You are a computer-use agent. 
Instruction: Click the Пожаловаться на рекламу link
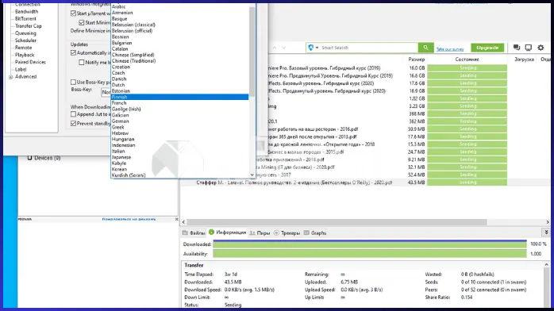129,219
